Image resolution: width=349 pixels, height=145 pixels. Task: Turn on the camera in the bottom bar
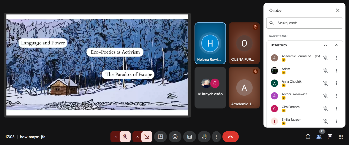point(147,137)
